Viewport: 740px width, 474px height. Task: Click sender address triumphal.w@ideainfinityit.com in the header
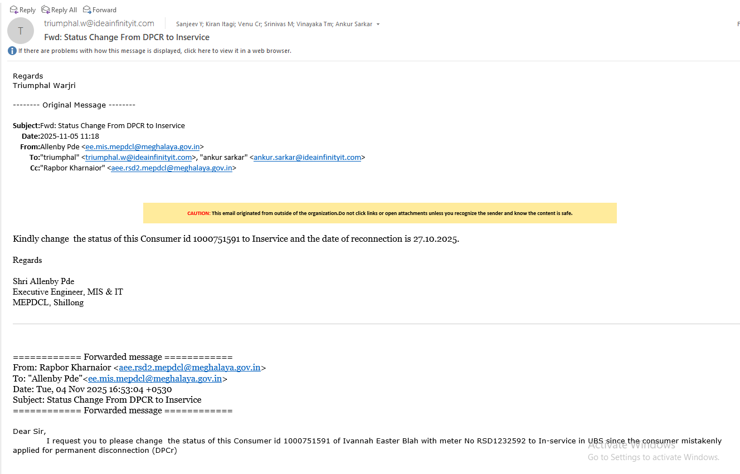tap(99, 23)
